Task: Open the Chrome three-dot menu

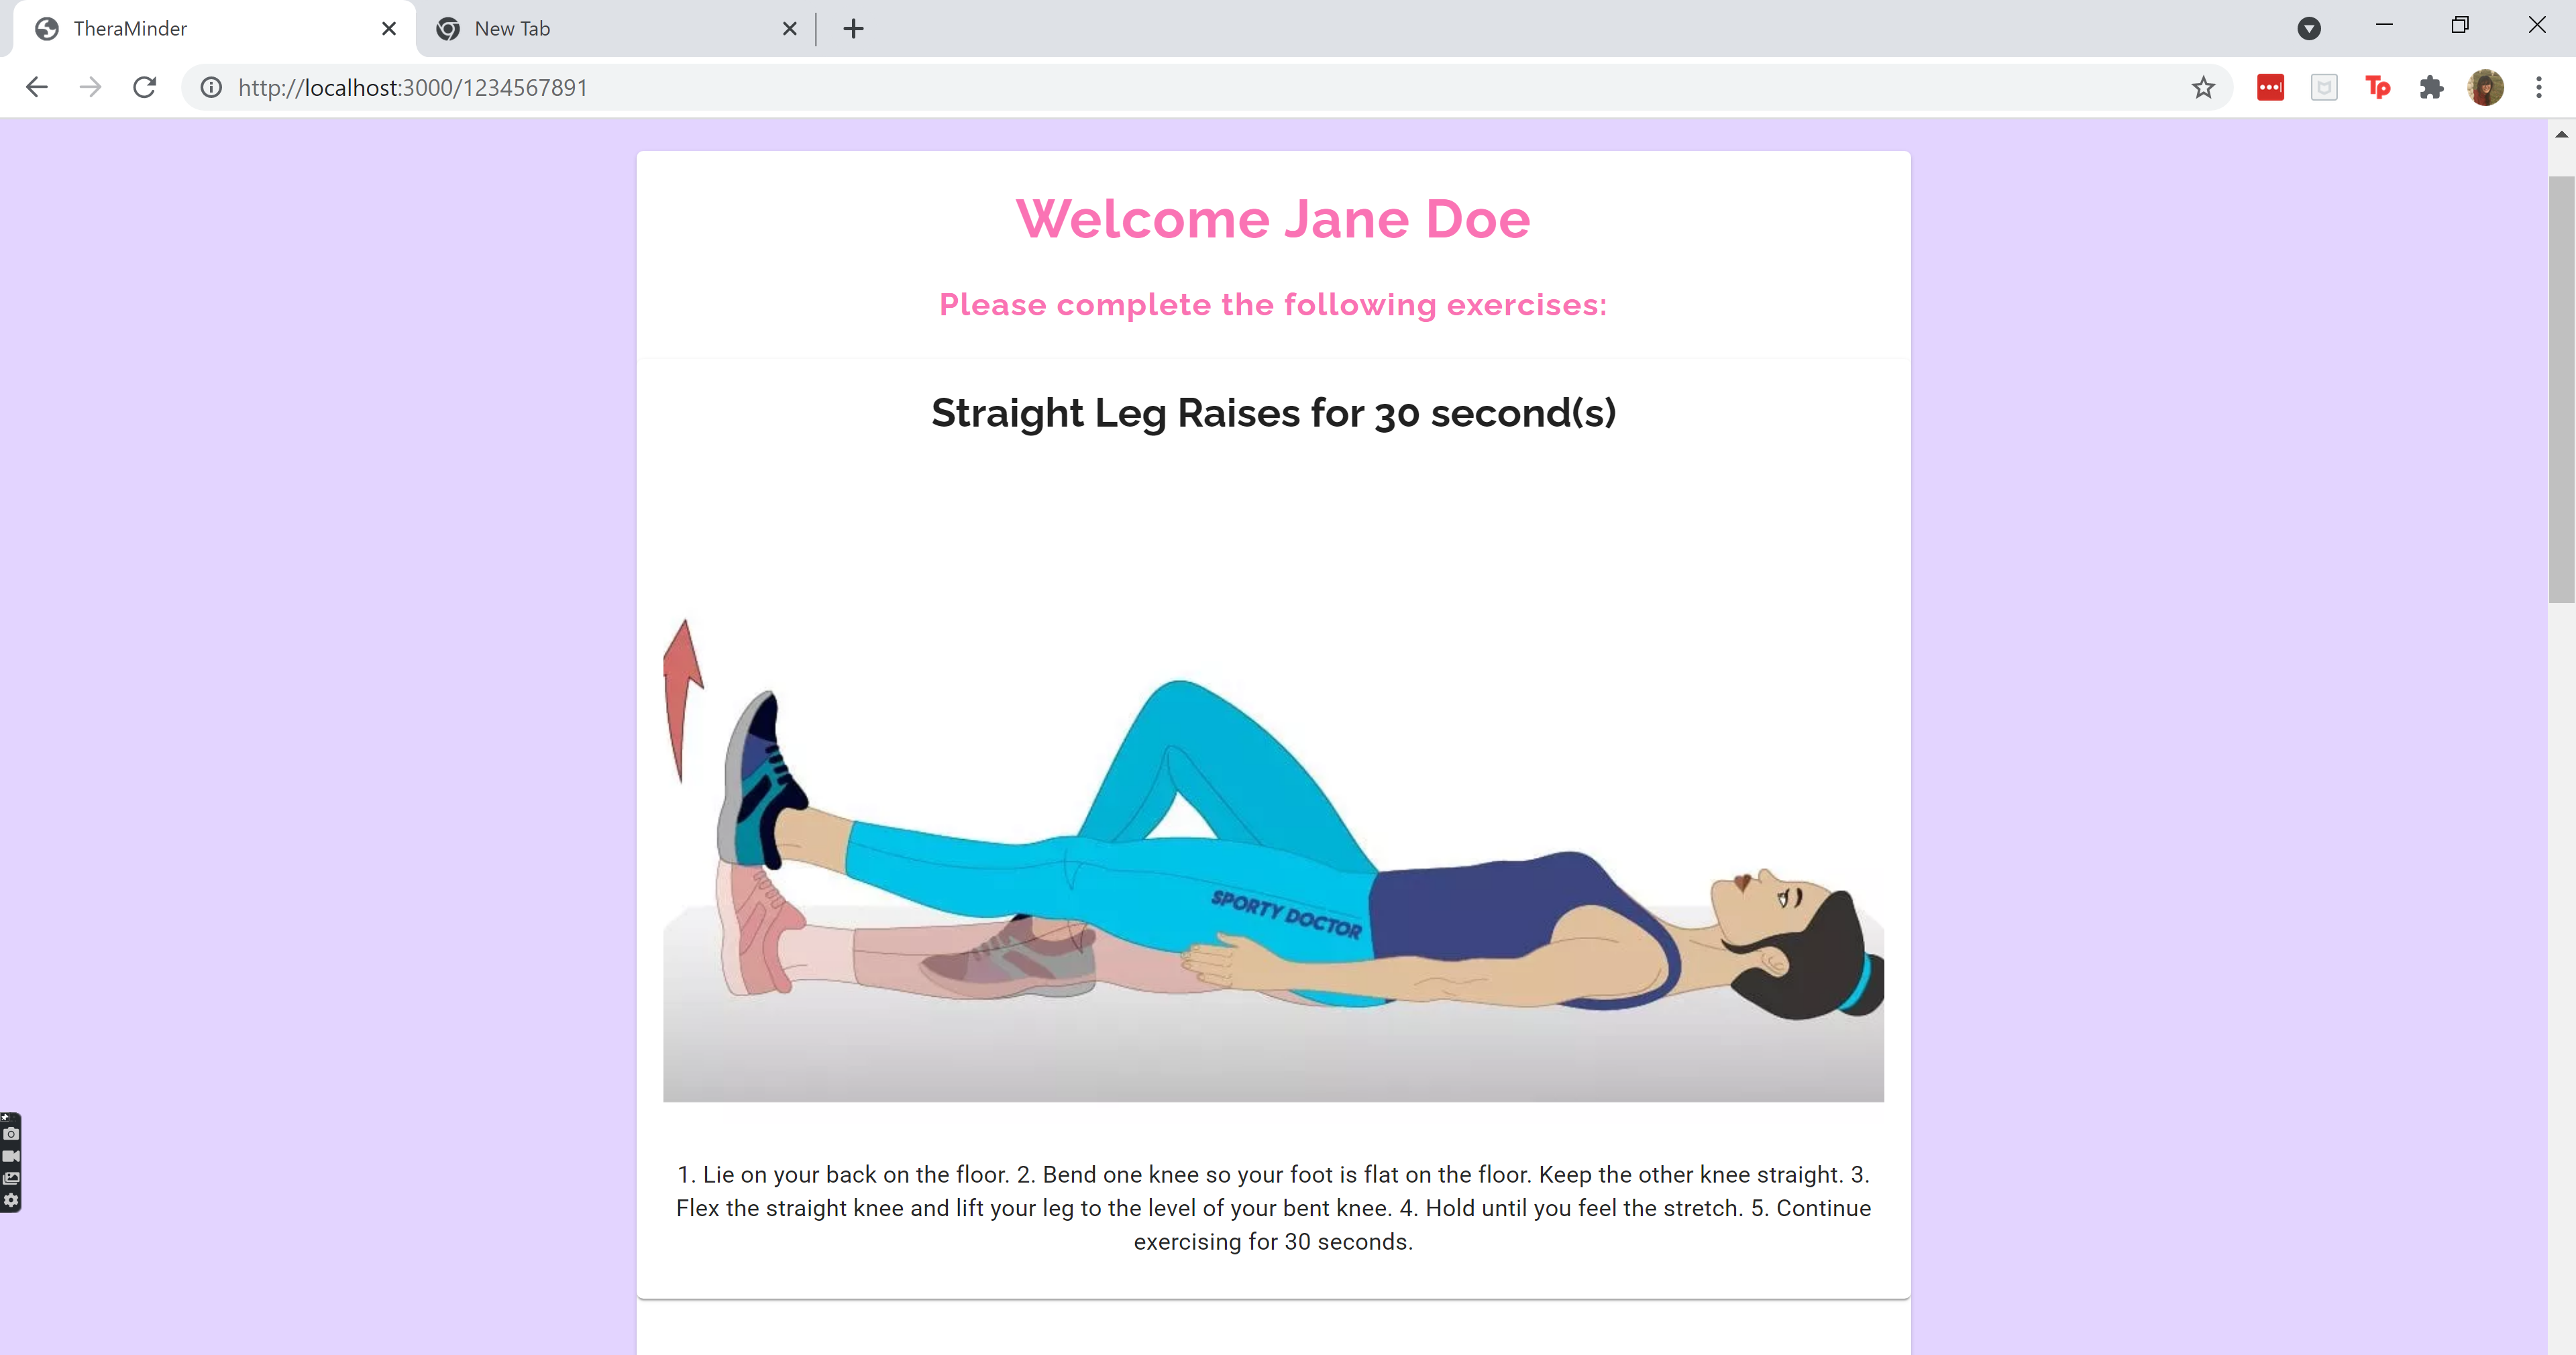Action: (2539, 88)
